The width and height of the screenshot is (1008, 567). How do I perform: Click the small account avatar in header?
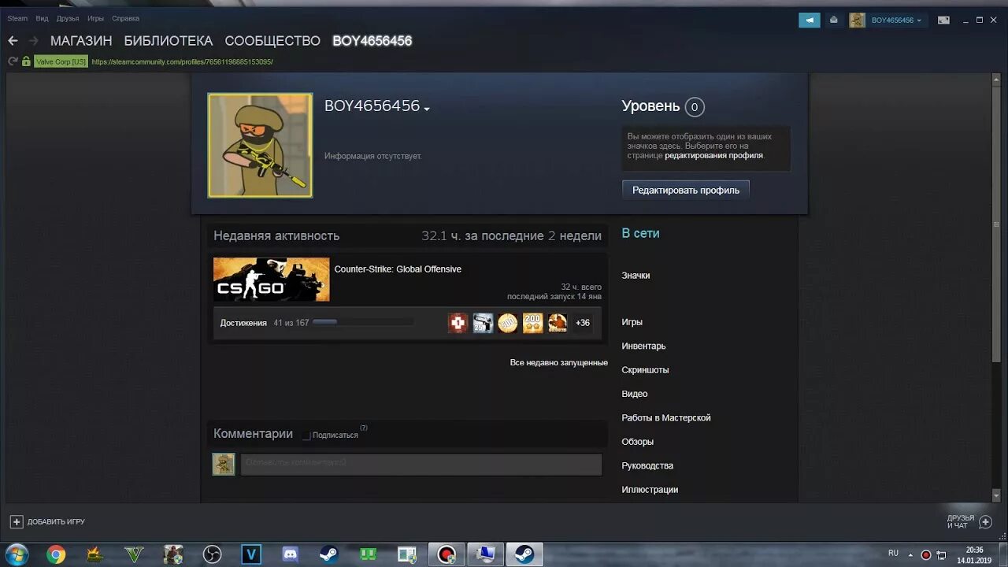pos(857,20)
